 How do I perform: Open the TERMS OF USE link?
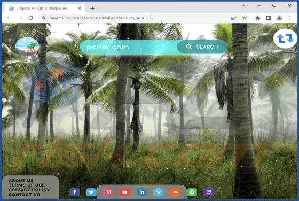click(x=27, y=185)
